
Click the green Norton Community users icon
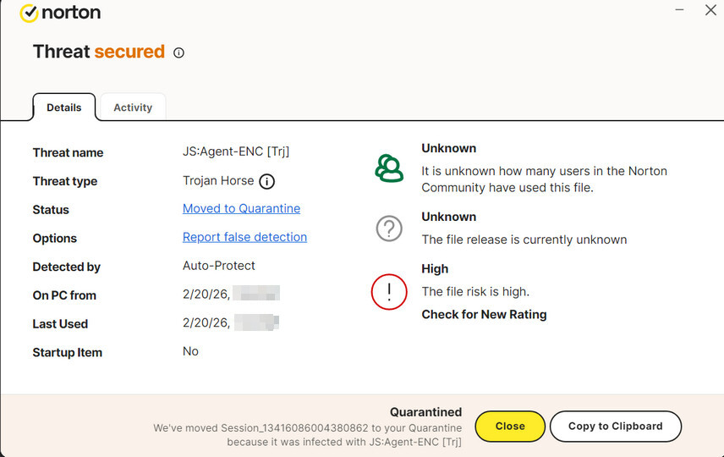click(x=389, y=168)
